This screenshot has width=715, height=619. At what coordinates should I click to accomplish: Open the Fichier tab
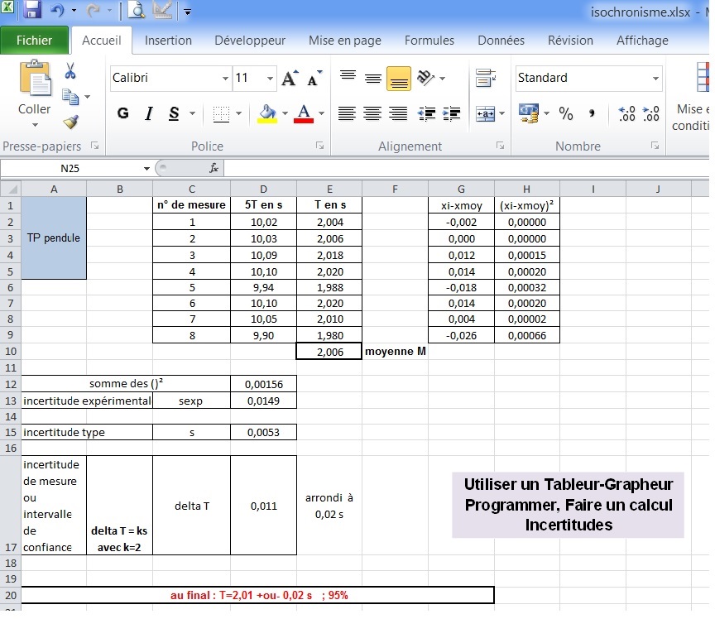coord(35,41)
